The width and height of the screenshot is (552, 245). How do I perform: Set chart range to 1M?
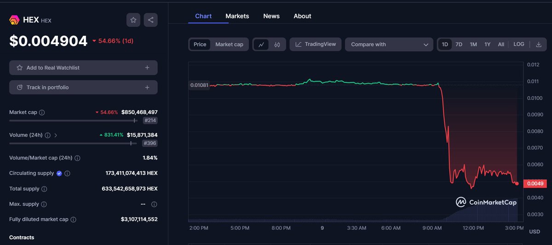tap(473, 45)
